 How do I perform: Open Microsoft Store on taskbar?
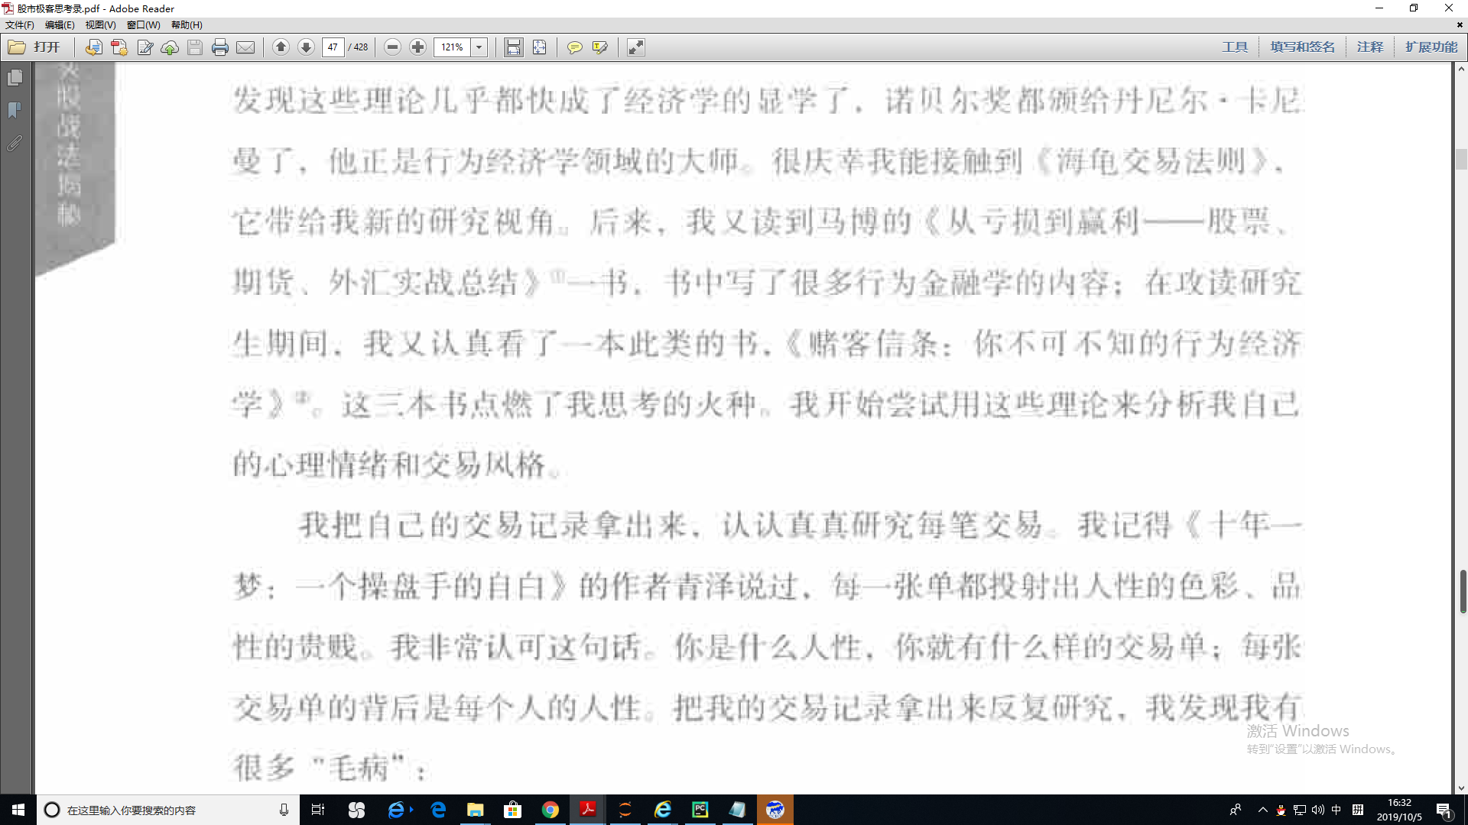(512, 810)
